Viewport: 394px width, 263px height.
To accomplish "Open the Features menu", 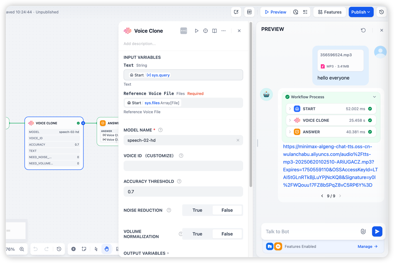I will [x=330, y=12].
